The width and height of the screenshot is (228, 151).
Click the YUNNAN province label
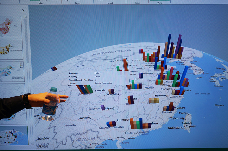(x=70, y=125)
